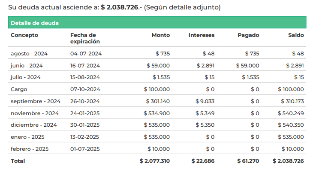Select the junio - 2024 concept cell
313x171 pixels.
point(27,66)
